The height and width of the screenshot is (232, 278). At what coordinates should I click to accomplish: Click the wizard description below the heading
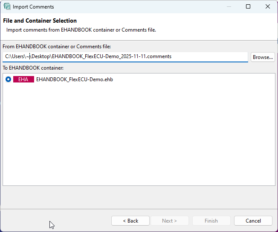pyautogui.click(x=81, y=30)
